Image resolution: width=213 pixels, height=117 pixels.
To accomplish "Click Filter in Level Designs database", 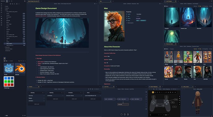I will coord(199,6).
